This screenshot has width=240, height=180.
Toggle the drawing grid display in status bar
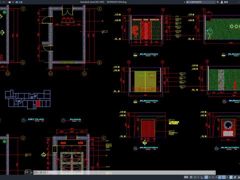pos(191,177)
